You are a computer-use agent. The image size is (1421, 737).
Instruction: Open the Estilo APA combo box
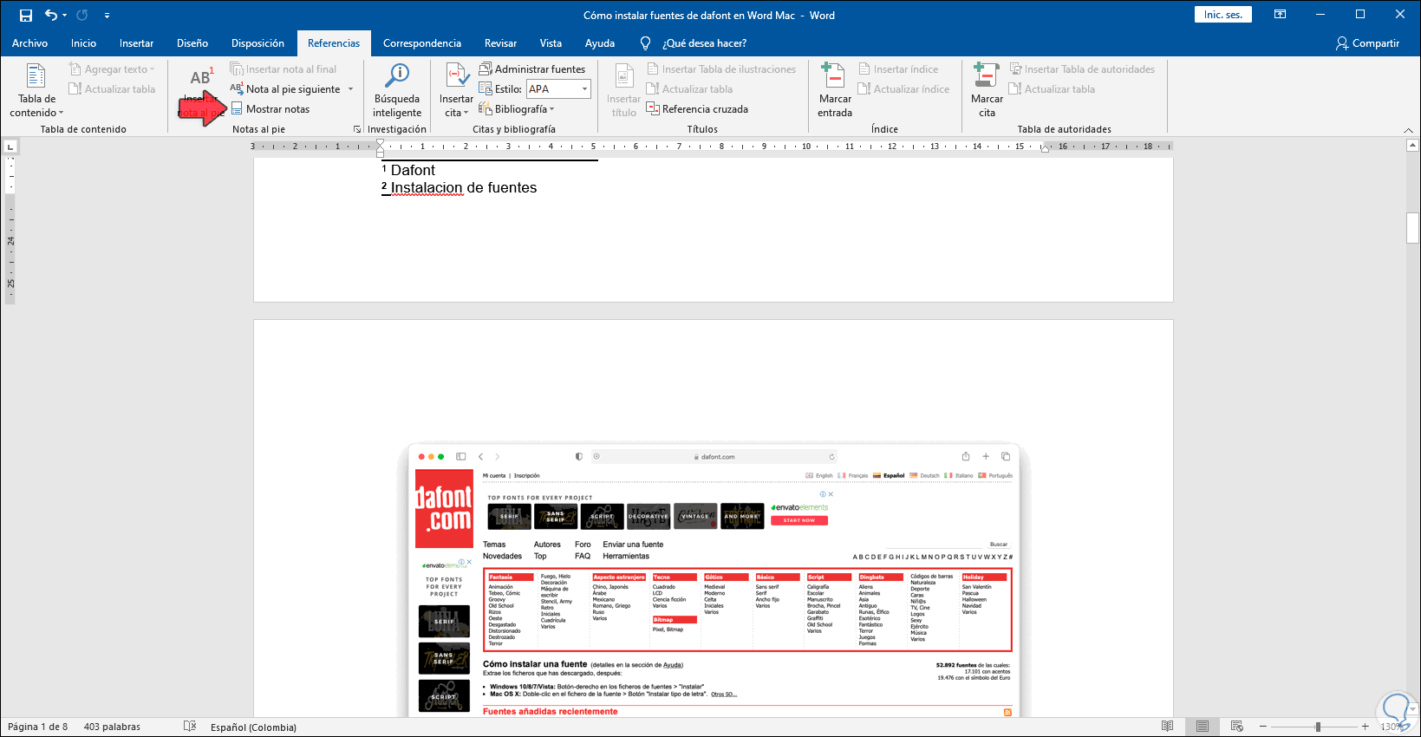pyautogui.click(x=558, y=89)
